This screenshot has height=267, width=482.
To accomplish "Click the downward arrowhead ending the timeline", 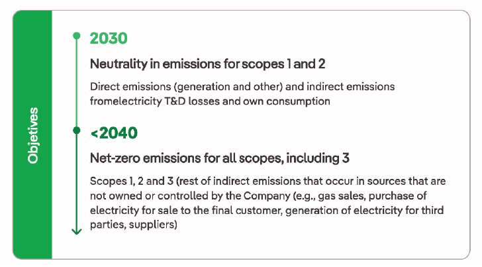I will click(x=77, y=230).
